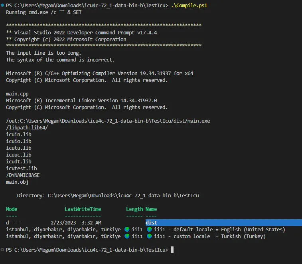Click the globe emoji right after türkiye on default locale line

127,230
